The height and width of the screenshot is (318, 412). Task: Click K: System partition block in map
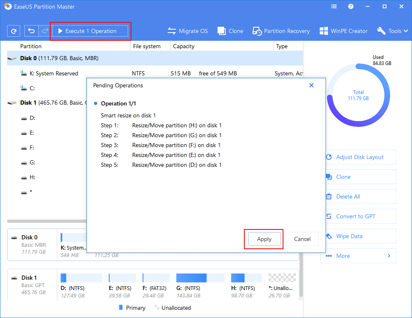(73, 245)
